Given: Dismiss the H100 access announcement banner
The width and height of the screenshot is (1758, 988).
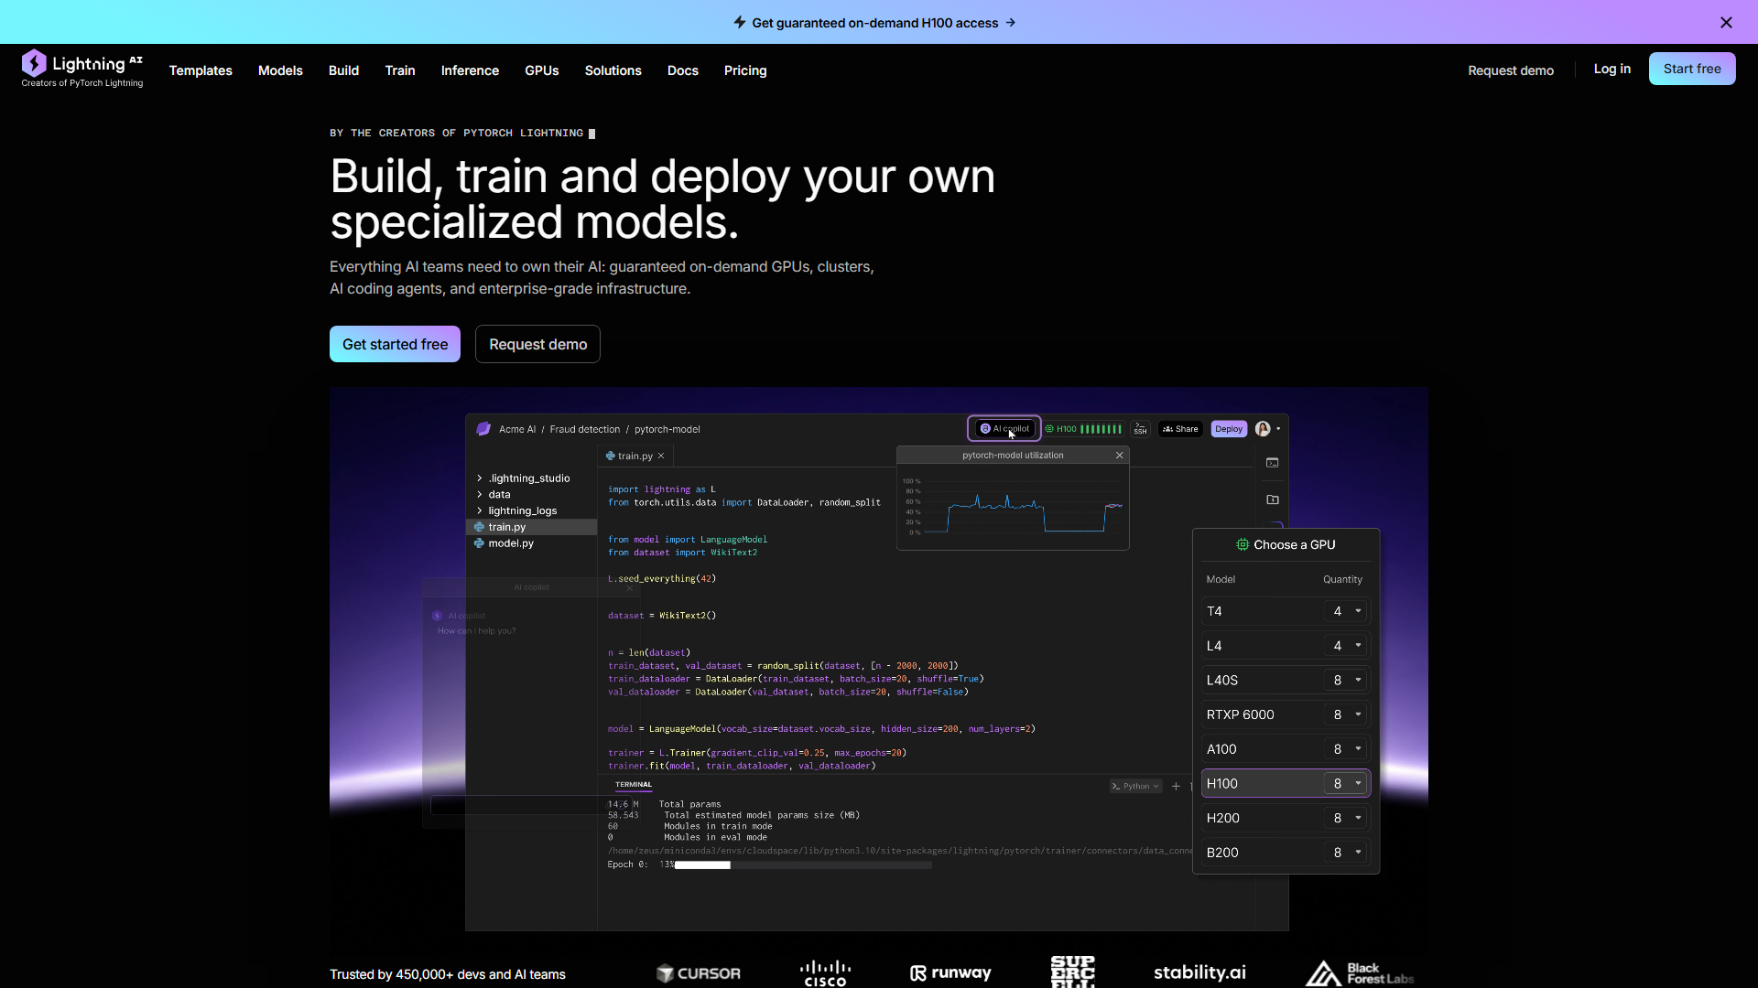Looking at the screenshot, I should (x=1726, y=22).
